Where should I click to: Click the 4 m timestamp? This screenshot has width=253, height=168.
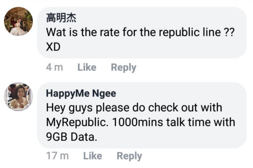pos(55,67)
